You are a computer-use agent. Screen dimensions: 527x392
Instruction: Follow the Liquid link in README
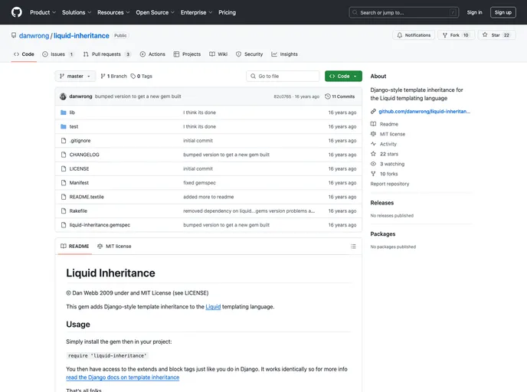[x=213, y=307]
